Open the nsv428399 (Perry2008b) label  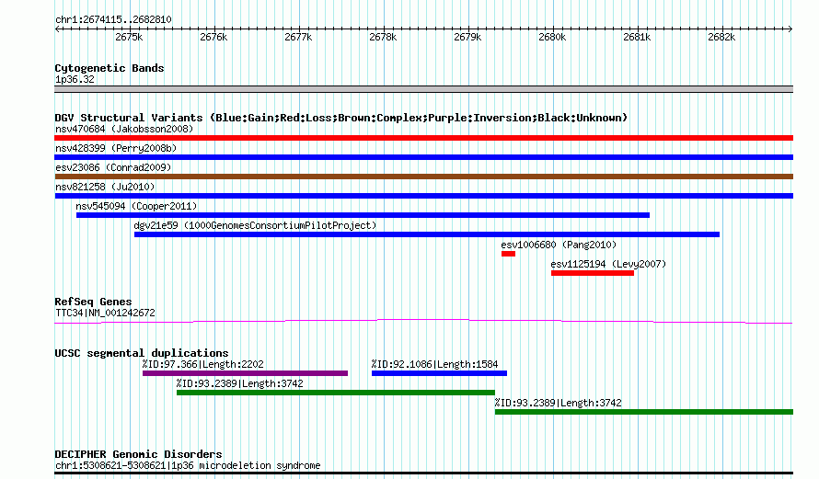tap(116, 148)
